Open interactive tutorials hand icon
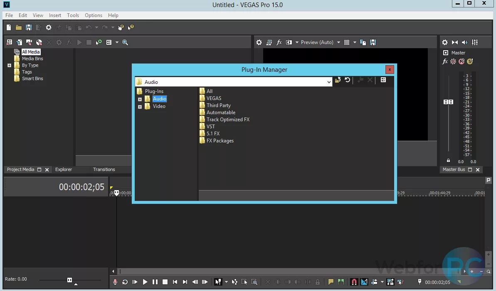This screenshot has height=291, width=496. [121, 27]
